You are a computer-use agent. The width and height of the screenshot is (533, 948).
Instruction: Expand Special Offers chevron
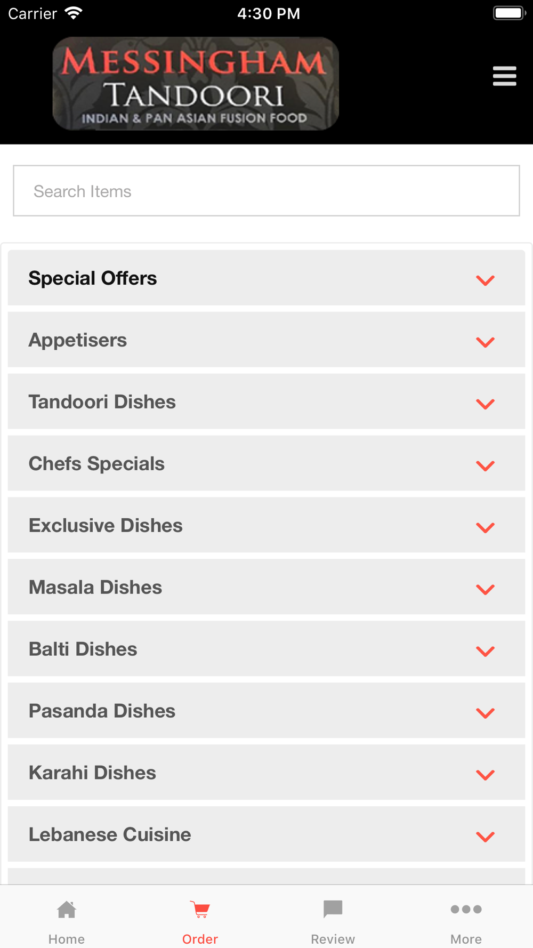pyautogui.click(x=486, y=280)
